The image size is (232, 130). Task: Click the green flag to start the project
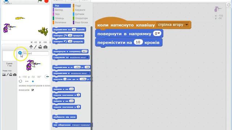pos(40,1)
